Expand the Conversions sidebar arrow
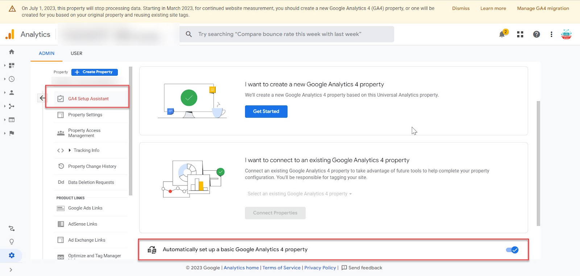 5,133
